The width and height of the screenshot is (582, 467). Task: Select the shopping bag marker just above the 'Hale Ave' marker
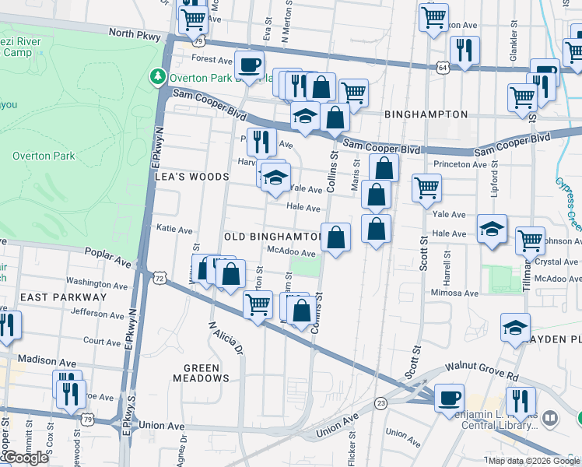[x=376, y=195]
